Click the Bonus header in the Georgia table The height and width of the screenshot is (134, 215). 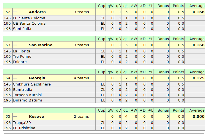click(163, 72)
